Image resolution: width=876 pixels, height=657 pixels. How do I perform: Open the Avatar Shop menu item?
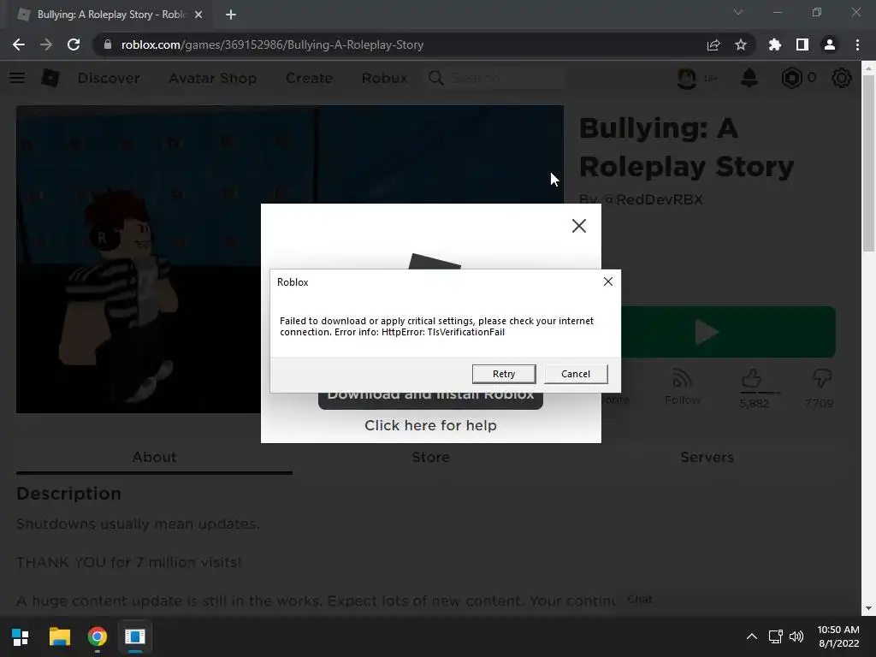[213, 78]
